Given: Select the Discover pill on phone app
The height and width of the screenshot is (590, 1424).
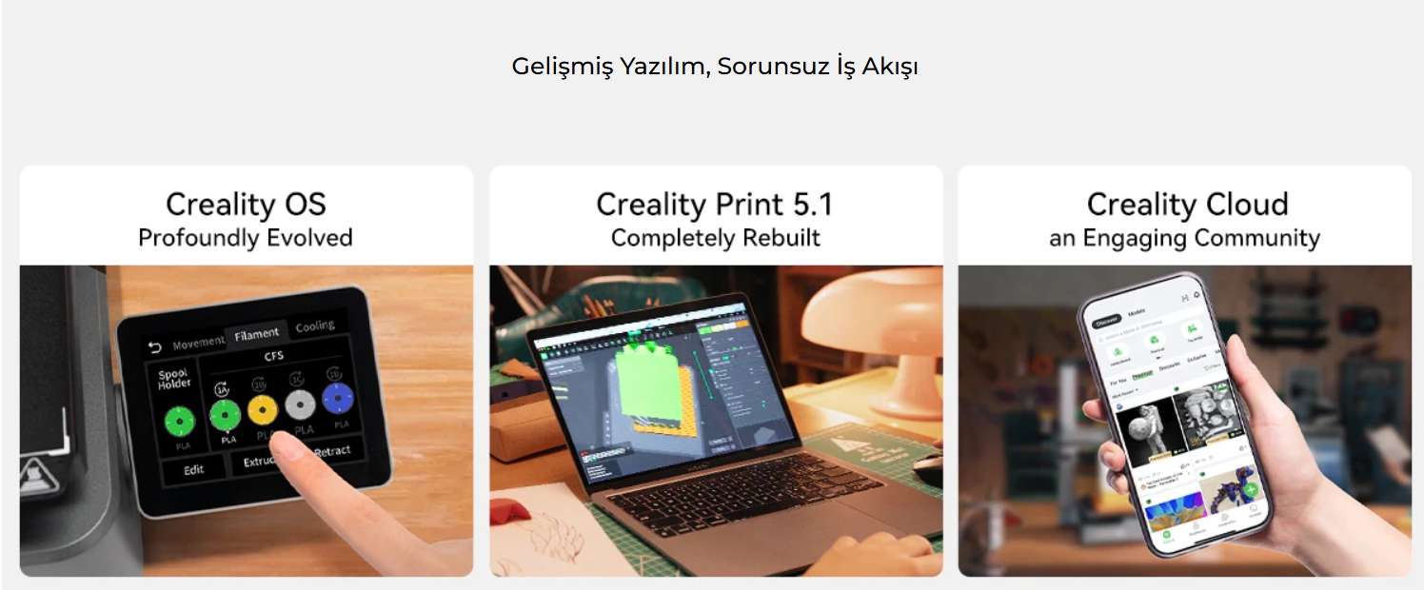Looking at the screenshot, I should (x=1107, y=322).
